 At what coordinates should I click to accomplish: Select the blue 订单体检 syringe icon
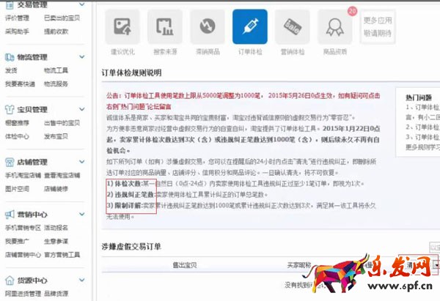click(250, 26)
